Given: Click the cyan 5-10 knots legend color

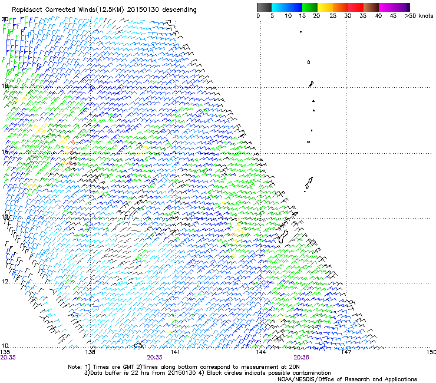Looking at the screenshot, I should pyautogui.click(x=279, y=7).
